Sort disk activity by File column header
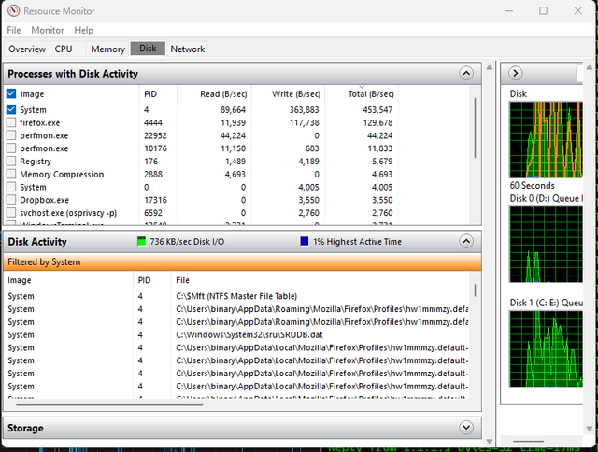Screen dimensions: 598x452 (x=320, y=280)
